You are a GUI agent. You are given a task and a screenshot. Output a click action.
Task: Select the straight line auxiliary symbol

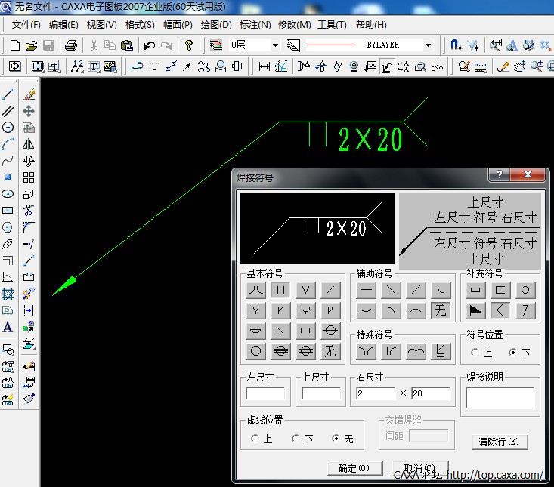point(367,290)
